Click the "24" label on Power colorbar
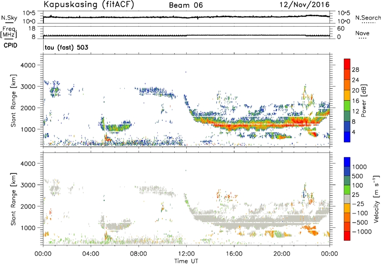 pyautogui.click(x=355, y=80)
